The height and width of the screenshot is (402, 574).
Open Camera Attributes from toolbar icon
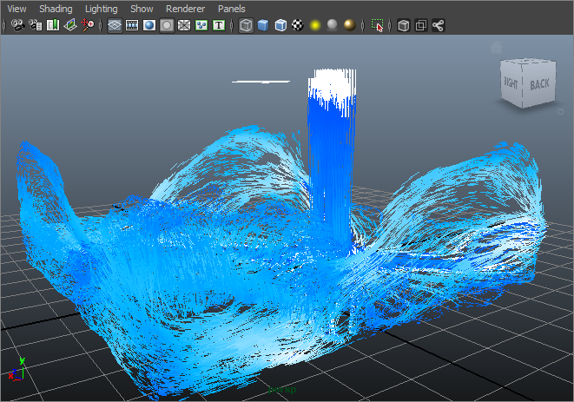36,25
